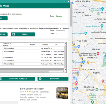Select address cell 'Rua Joinville, 37...'
This screenshot has height=104, width=106.
(47, 61)
